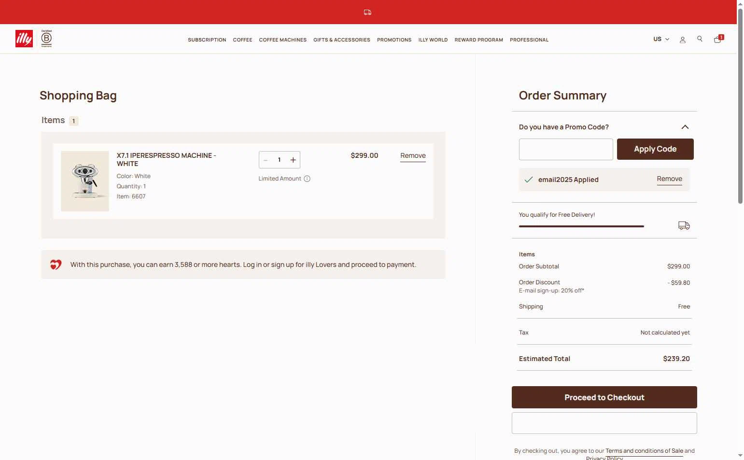Increase quantity with plus button
The image size is (744, 460).
click(293, 160)
